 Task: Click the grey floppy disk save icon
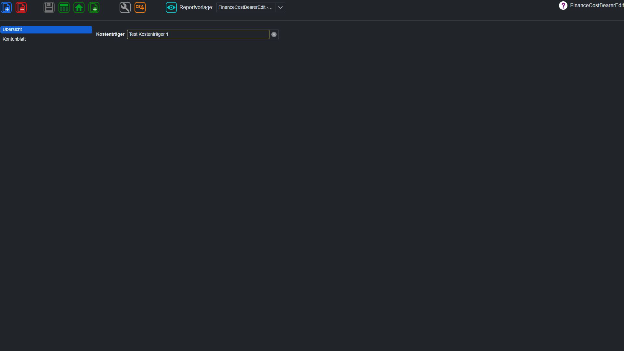pyautogui.click(x=49, y=7)
